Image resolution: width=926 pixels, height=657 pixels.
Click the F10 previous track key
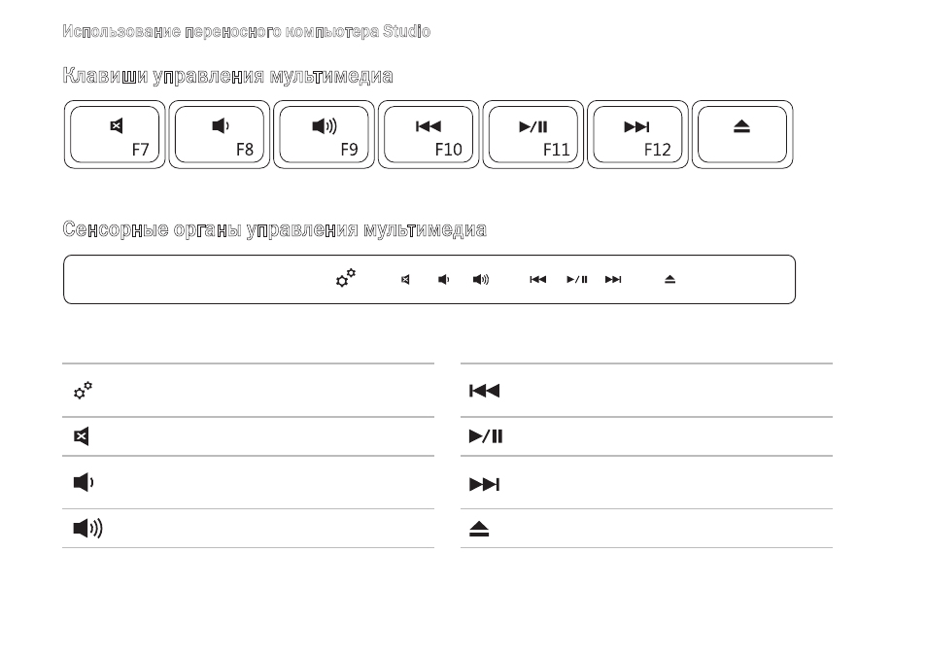[x=429, y=135]
